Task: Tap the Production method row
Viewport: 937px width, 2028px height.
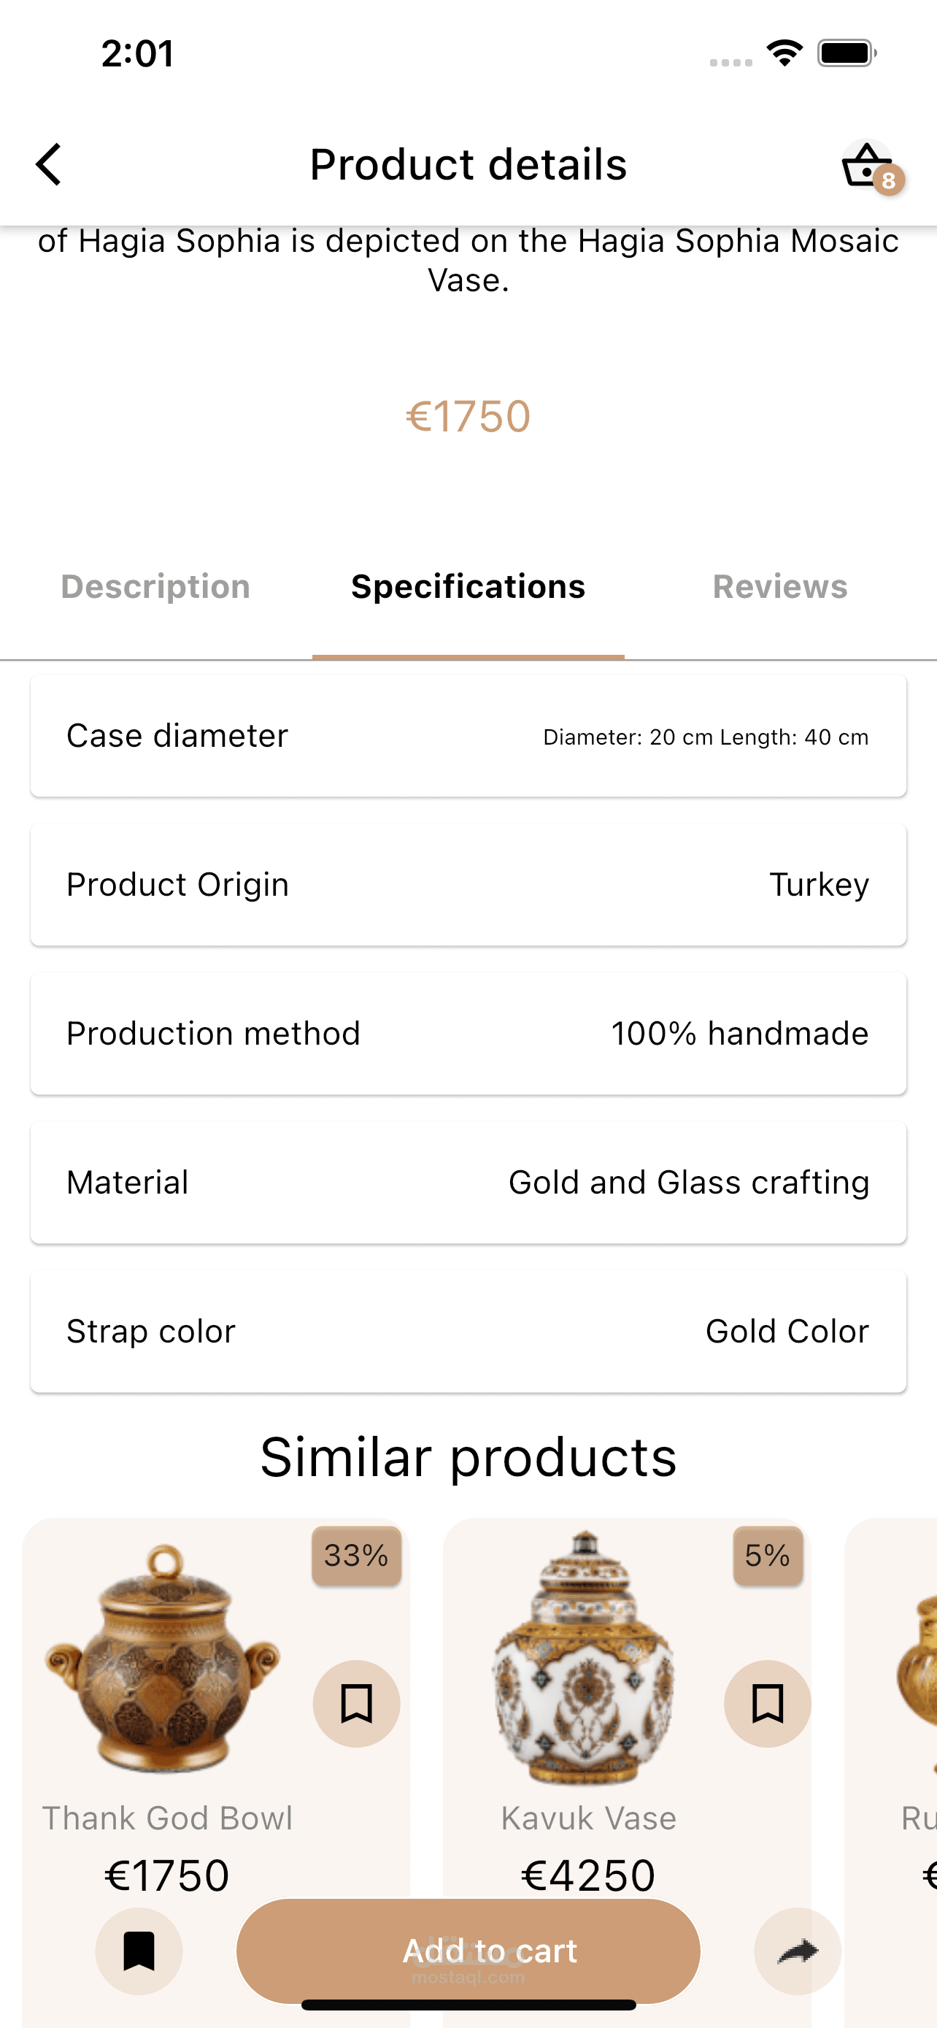Action: [x=468, y=1034]
